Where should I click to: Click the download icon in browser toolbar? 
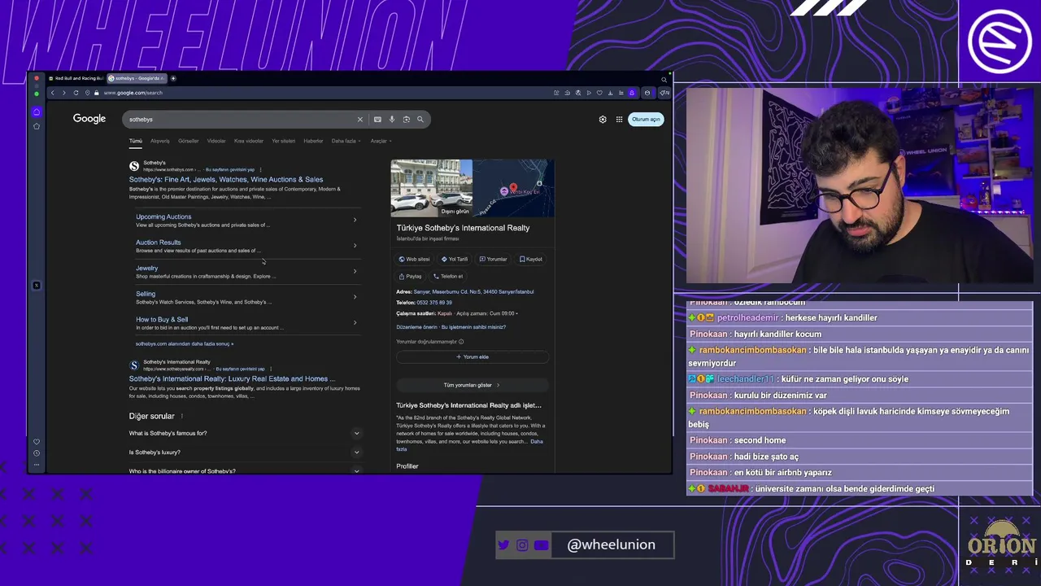(611, 93)
